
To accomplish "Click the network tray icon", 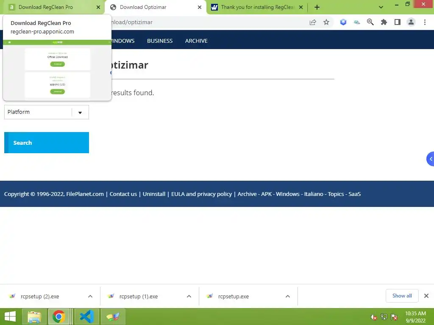I will click(384, 317).
